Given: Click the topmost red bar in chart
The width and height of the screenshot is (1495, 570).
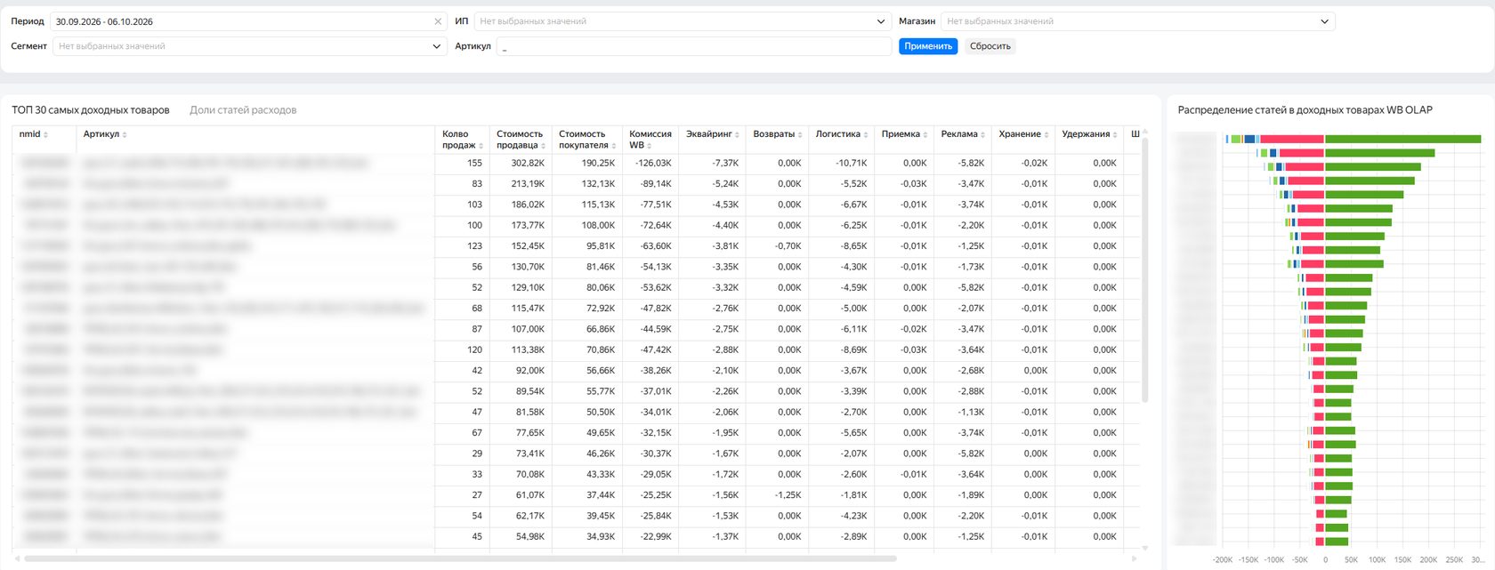Looking at the screenshot, I should (x=1292, y=139).
